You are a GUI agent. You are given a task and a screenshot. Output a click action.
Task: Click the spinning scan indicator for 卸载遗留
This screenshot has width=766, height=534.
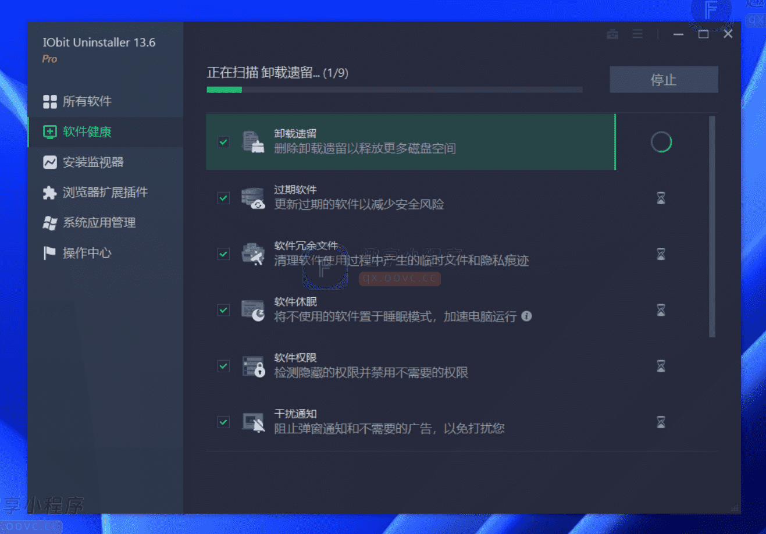(661, 142)
